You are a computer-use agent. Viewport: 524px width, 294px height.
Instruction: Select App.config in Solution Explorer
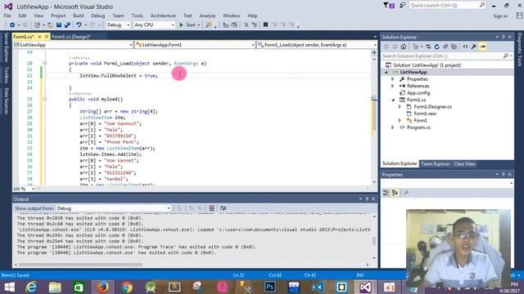(418, 93)
